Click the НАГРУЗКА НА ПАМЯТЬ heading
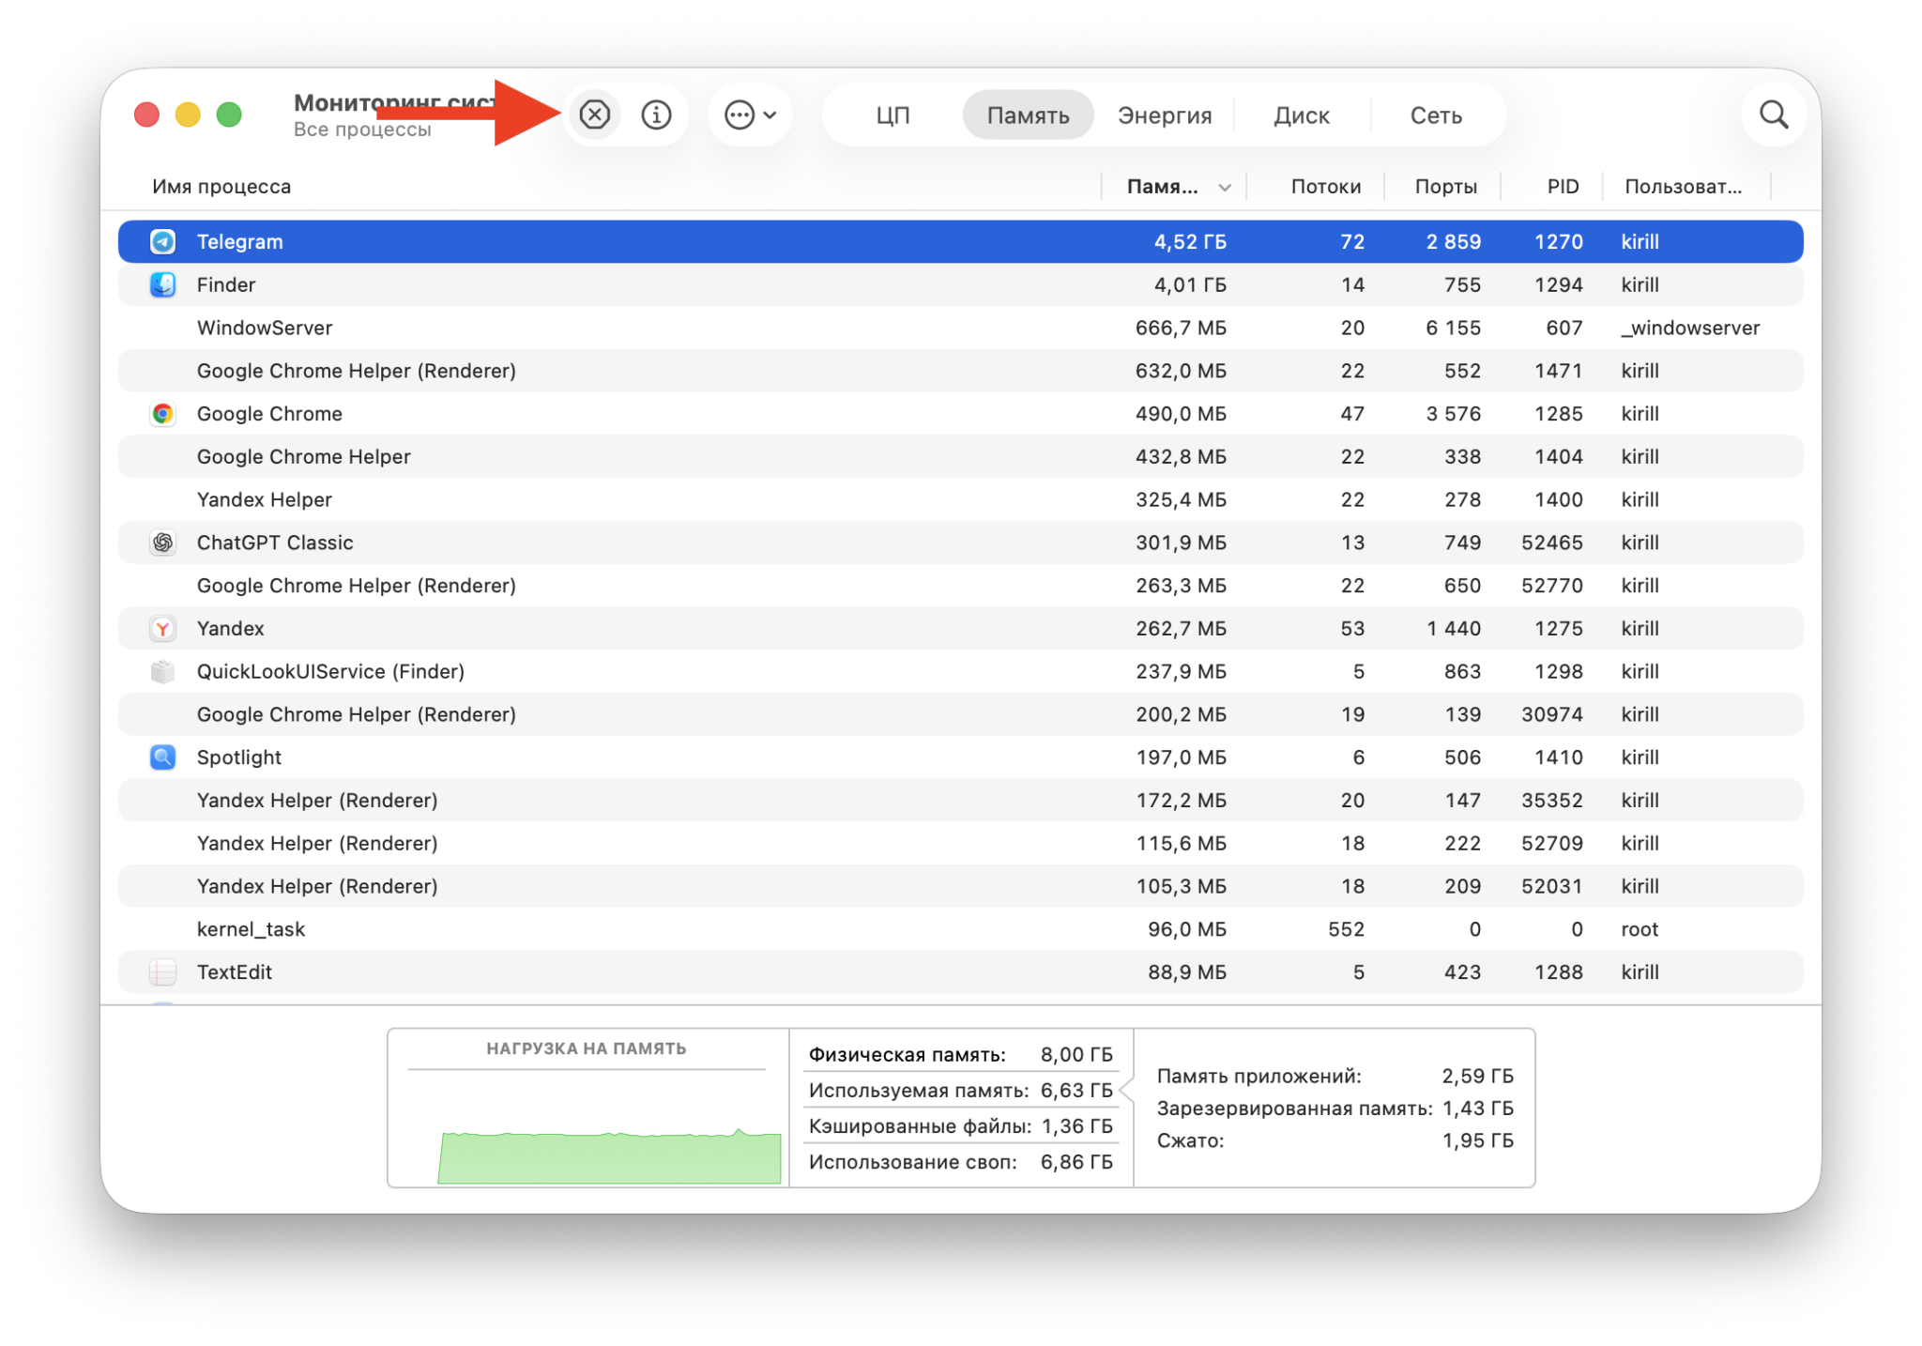The image size is (1922, 1346). coord(586,1048)
